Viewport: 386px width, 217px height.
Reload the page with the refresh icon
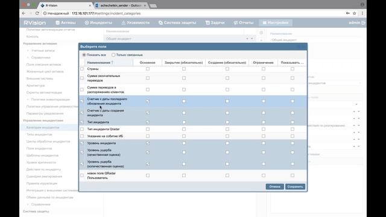pos(37,13)
